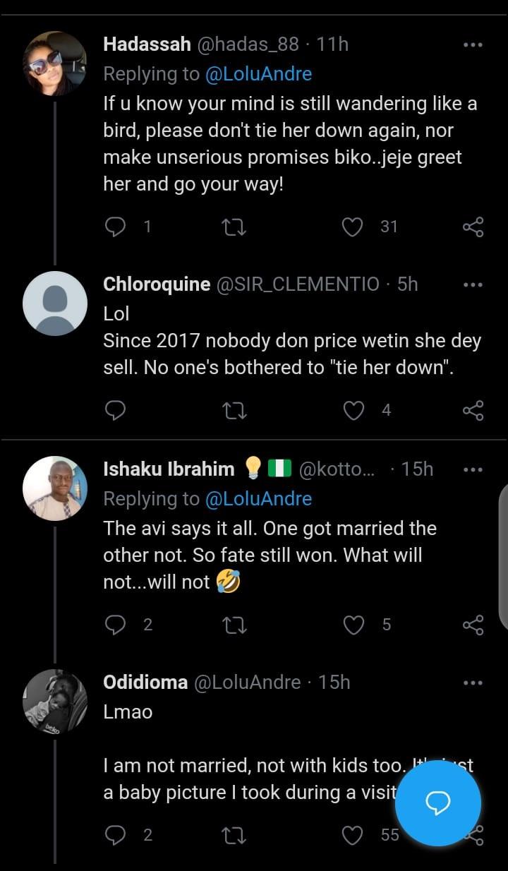508x871 pixels.
Task: Tap the blue compose reply button
Action: pos(437,801)
